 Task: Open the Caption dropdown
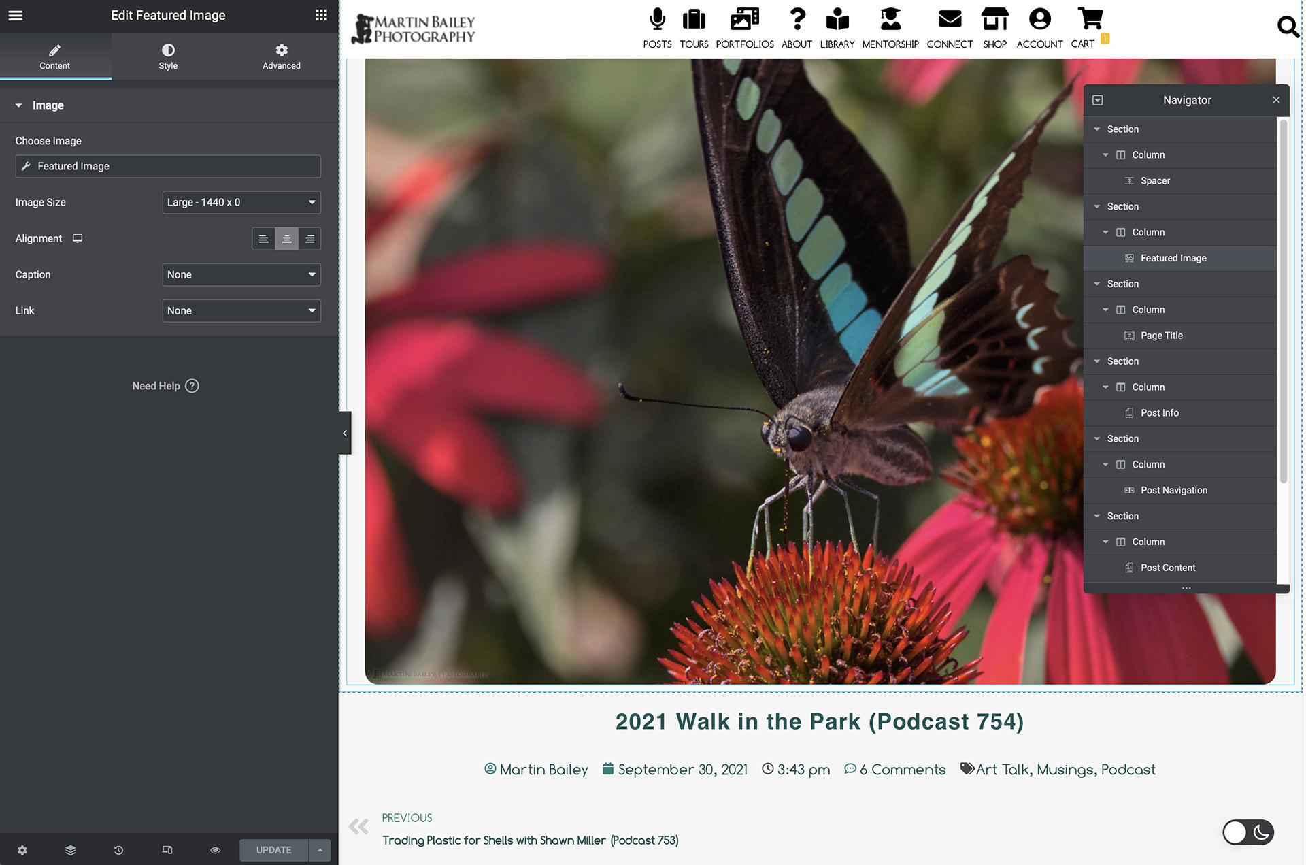click(241, 274)
